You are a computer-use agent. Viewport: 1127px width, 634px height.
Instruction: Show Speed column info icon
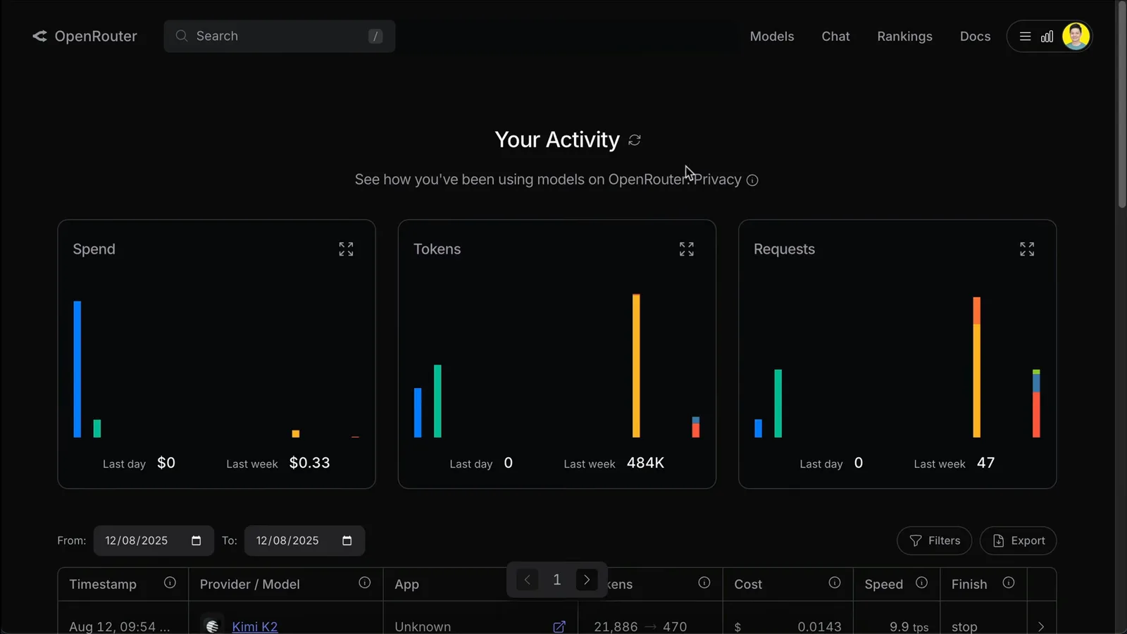click(x=921, y=583)
